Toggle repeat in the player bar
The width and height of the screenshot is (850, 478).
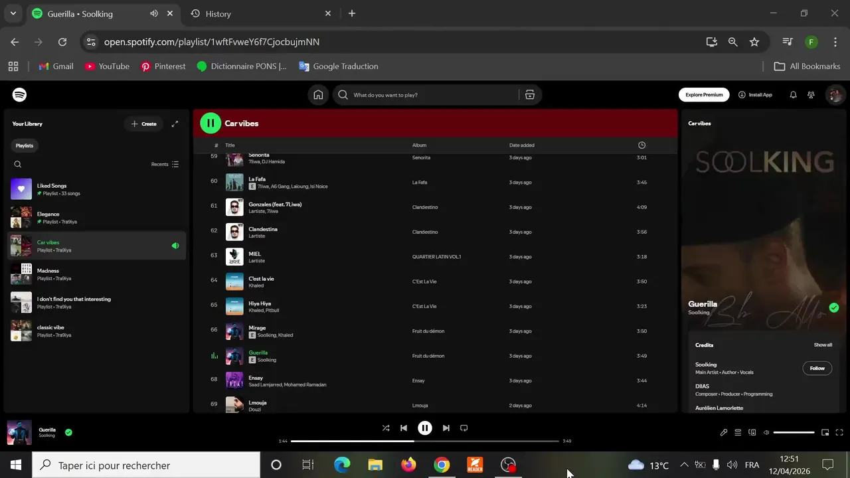[x=464, y=428]
